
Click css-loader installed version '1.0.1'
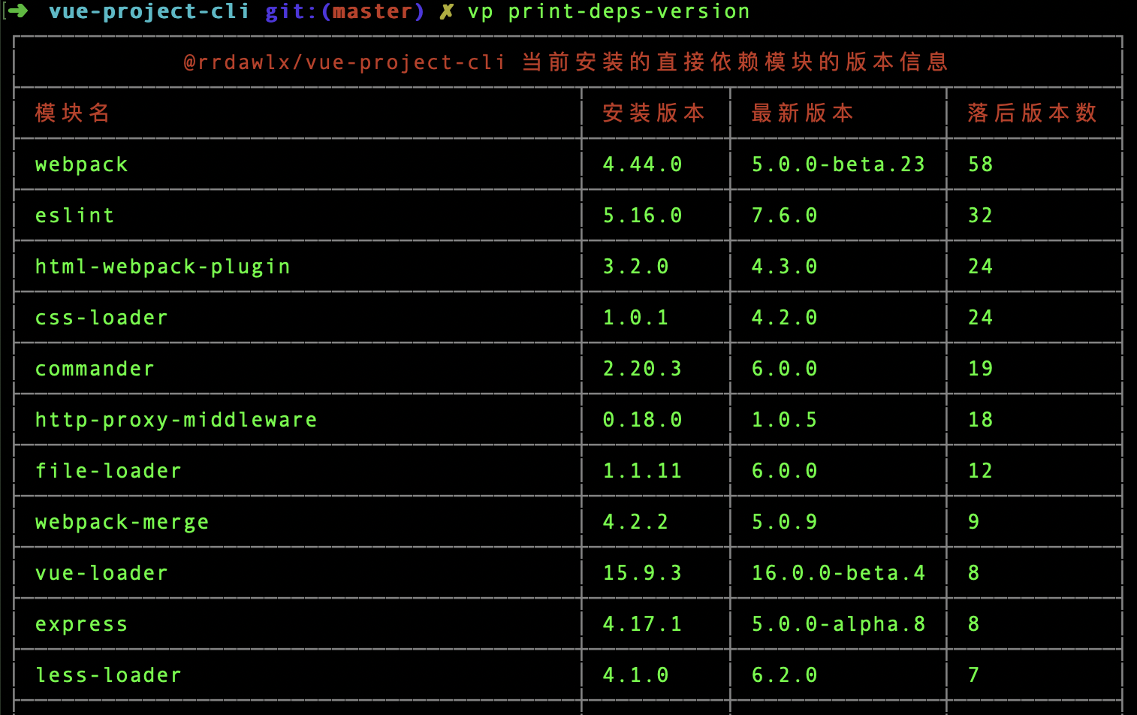point(636,318)
